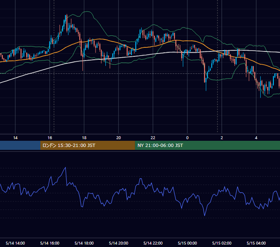Click the 5/14 14:00 date label
Image resolution: width=280 pixels, height=247 pixels.
(15, 243)
